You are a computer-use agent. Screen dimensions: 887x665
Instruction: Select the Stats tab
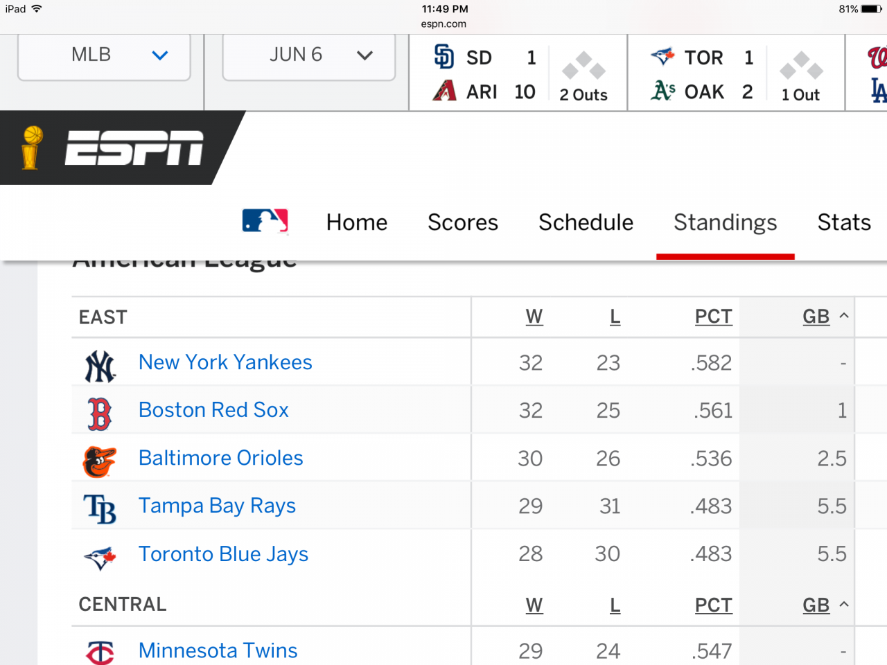tap(844, 222)
